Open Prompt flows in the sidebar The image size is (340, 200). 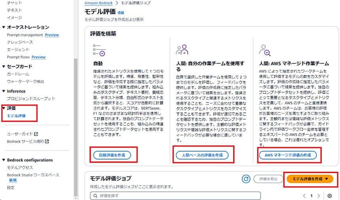point(18,57)
